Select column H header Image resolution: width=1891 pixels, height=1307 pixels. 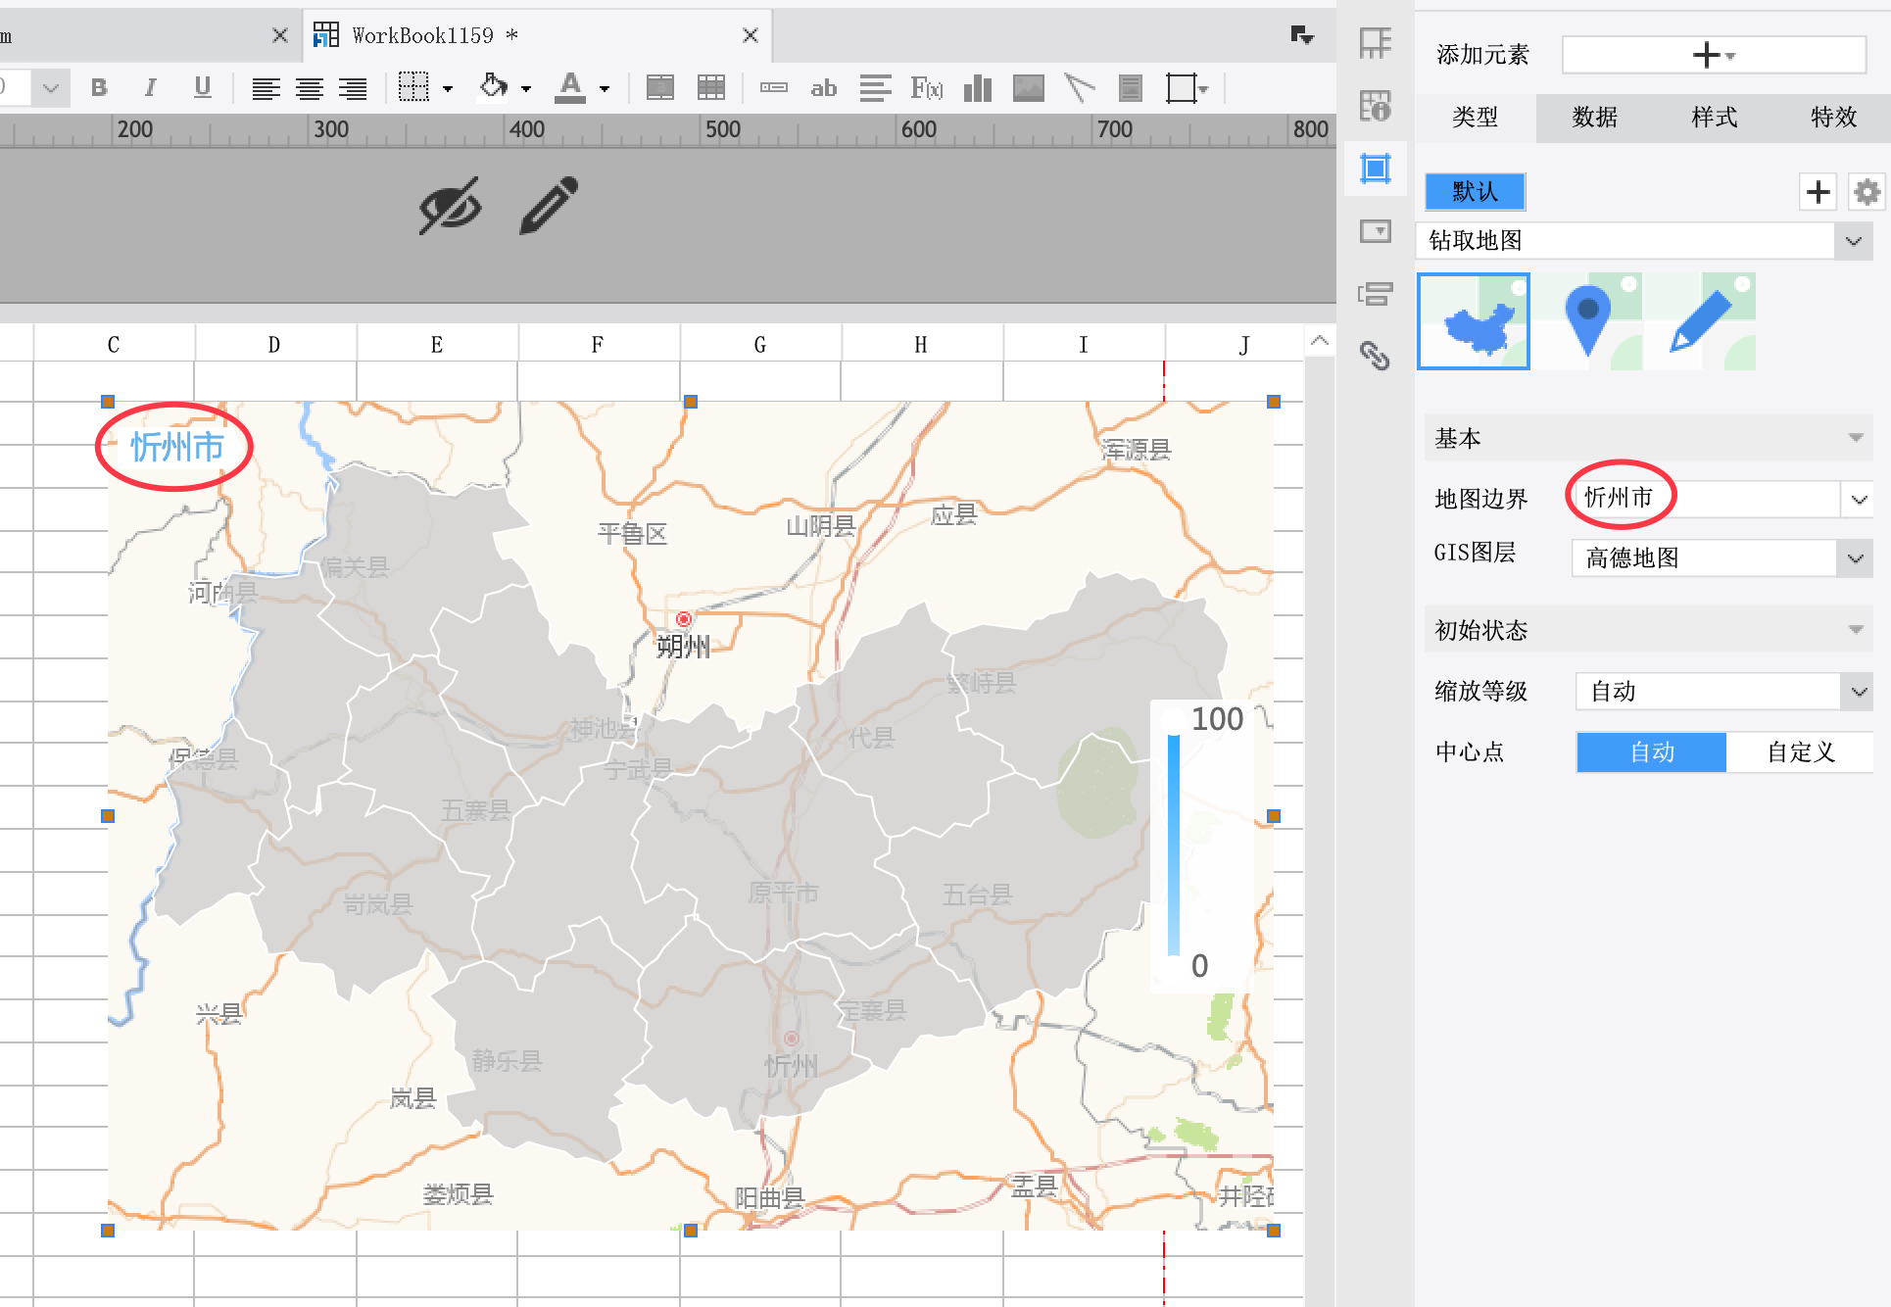[921, 345]
